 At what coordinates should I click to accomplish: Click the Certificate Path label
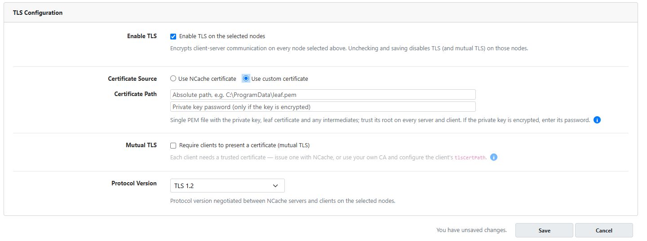click(136, 94)
